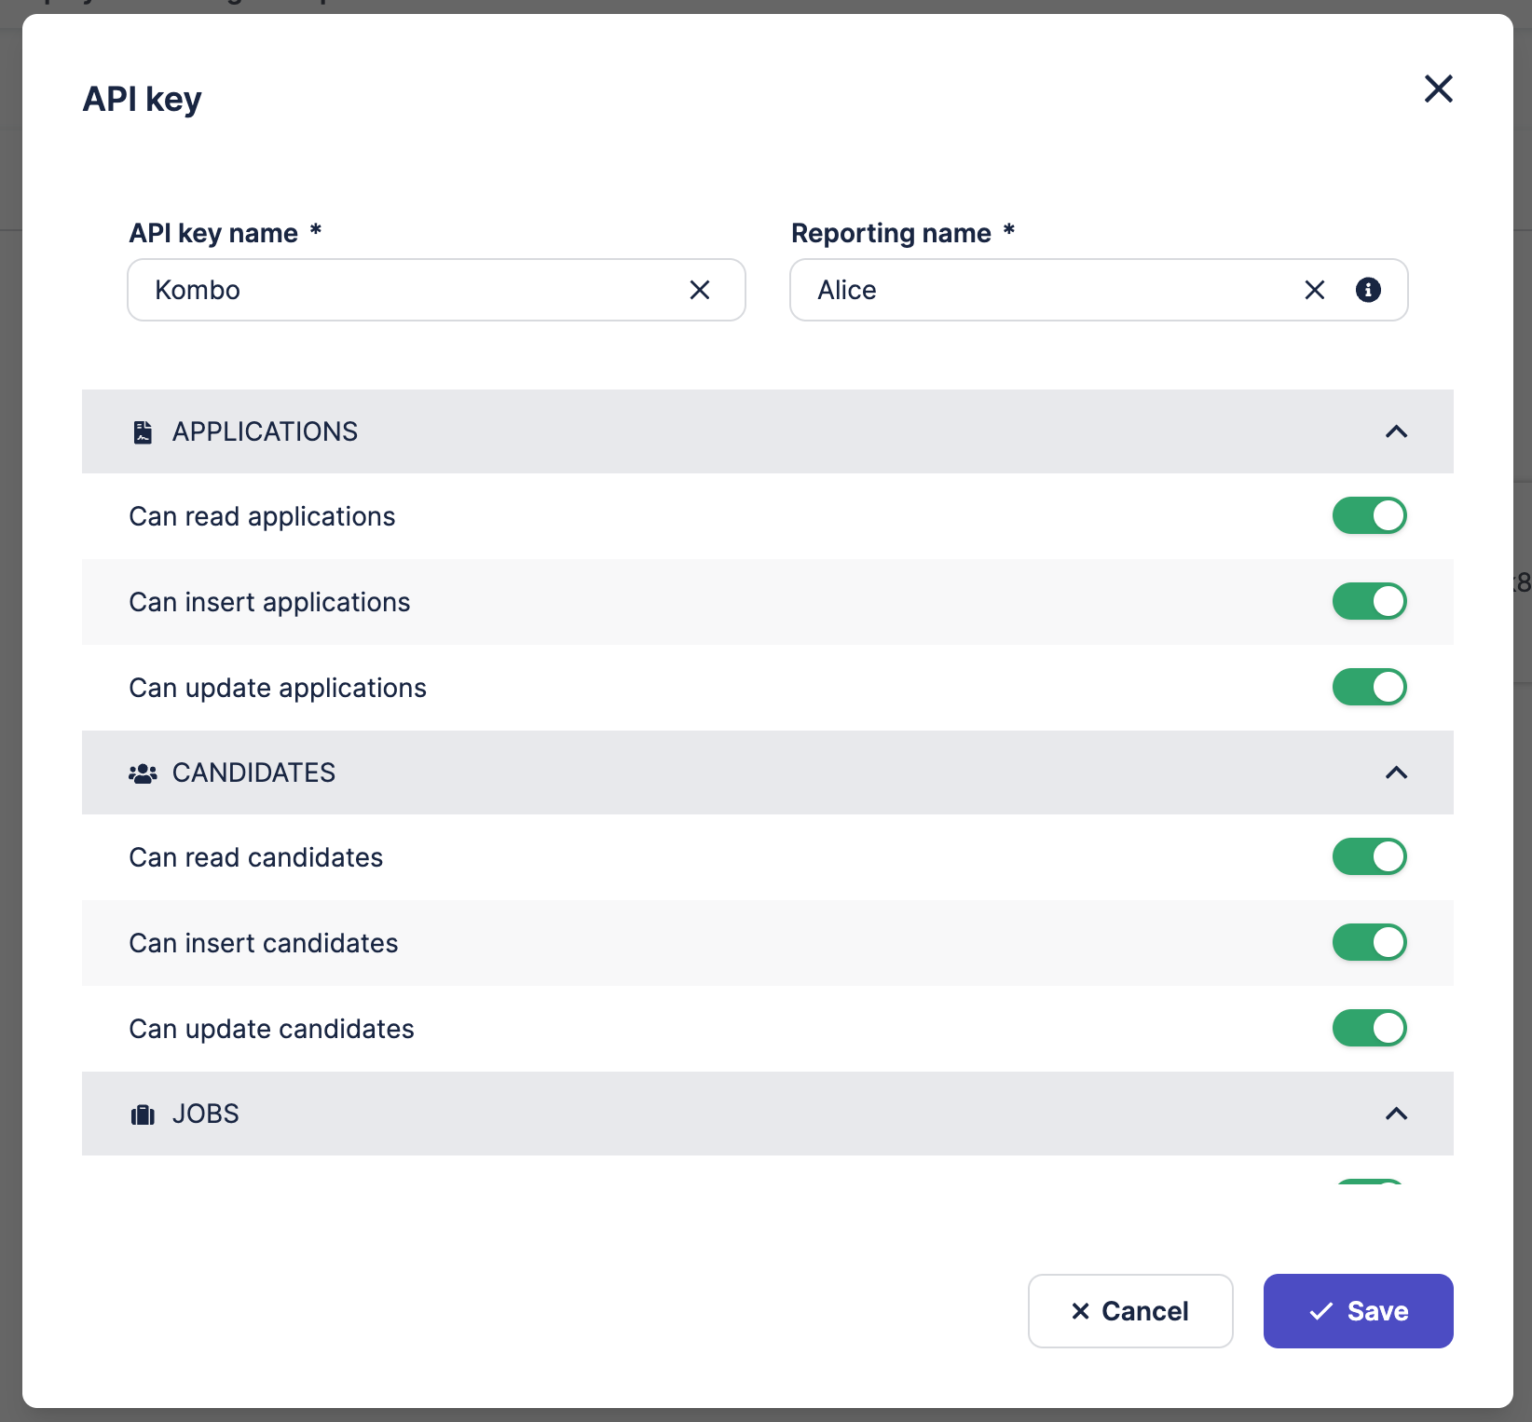Click the Jobs briefcase icon
Image resolution: width=1532 pixels, height=1422 pixels.
click(143, 1114)
